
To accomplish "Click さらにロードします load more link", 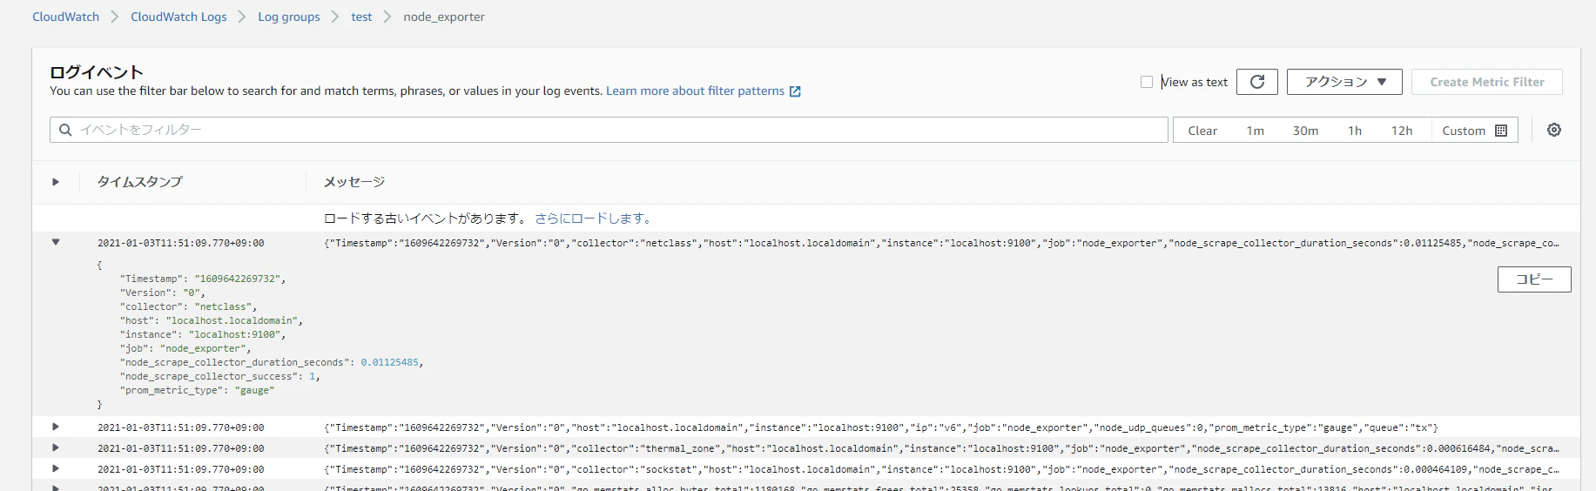I will pyautogui.click(x=593, y=219).
